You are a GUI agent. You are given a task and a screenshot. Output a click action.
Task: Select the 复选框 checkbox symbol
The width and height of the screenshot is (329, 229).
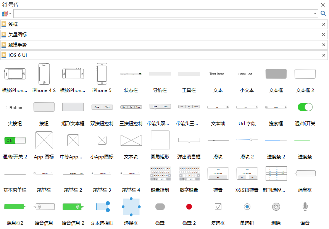218,206
